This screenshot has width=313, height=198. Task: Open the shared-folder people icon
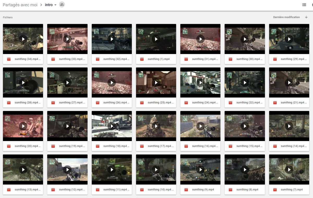click(x=62, y=4)
